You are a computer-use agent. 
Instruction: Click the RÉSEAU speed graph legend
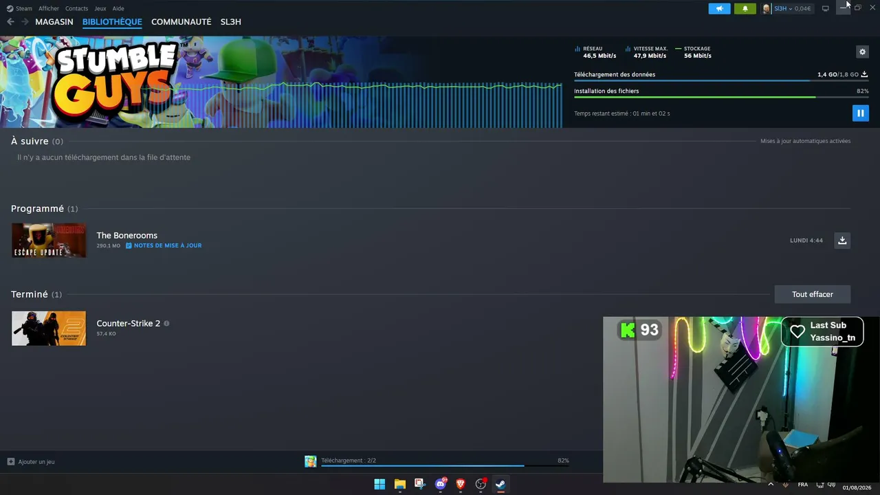[595, 52]
